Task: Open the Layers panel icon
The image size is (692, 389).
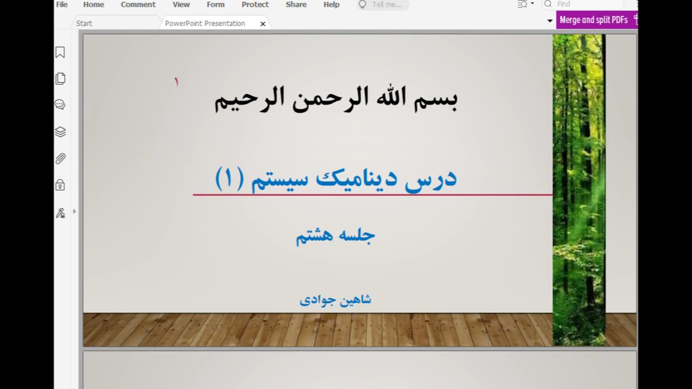Action: pos(60,132)
